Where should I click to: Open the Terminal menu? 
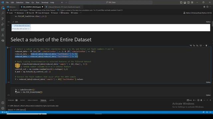click(45, 2)
